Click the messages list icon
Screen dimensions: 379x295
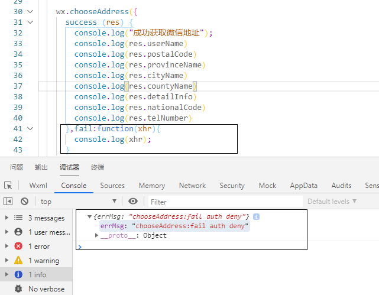18,218
